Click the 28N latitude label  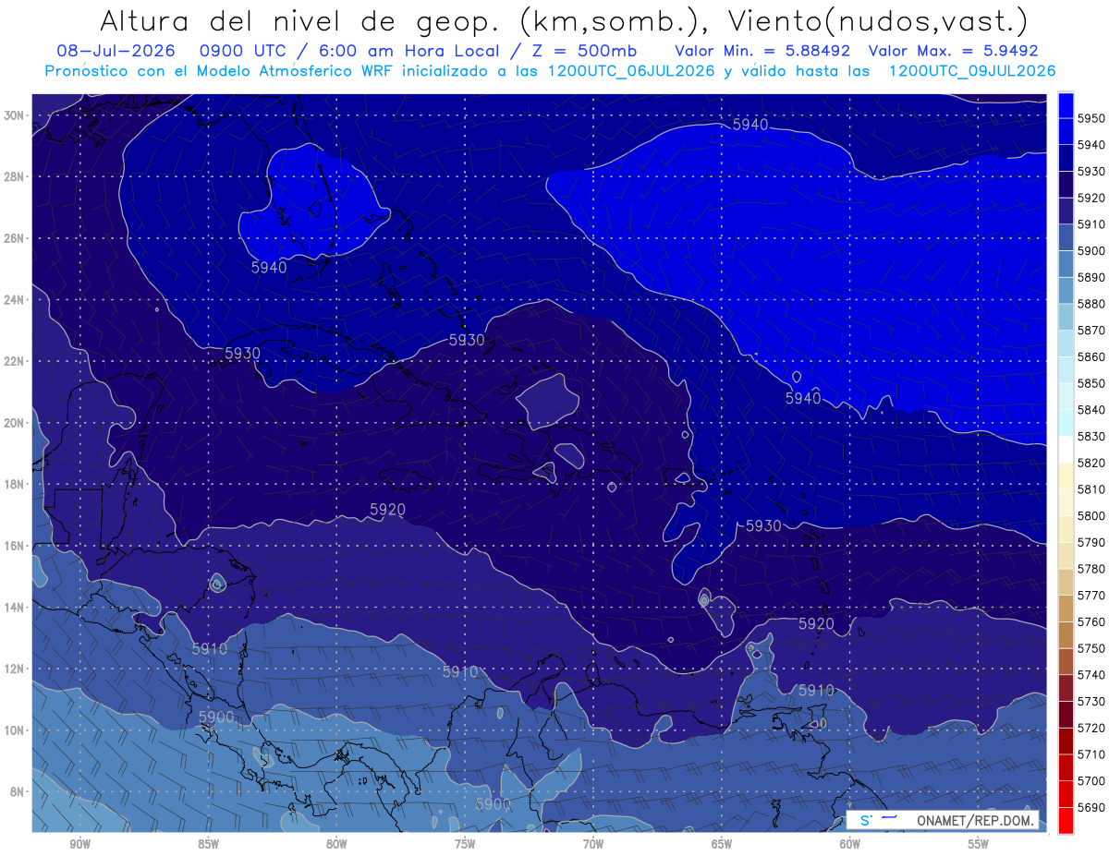point(15,176)
